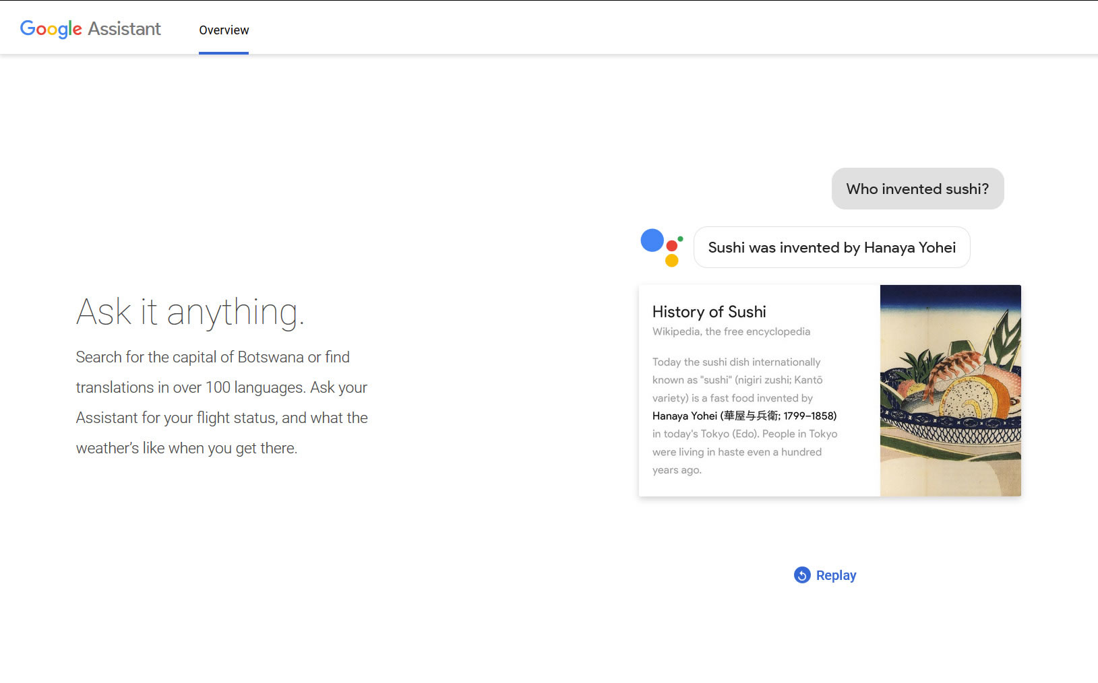The height and width of the screenshot is (683, 1098).
Task: Click the red dot in the Assistant logo
Action: (672, 246)
